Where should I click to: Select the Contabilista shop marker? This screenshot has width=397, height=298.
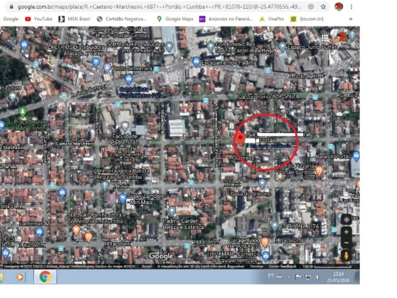pyautogui.click(x=129, y=79)
